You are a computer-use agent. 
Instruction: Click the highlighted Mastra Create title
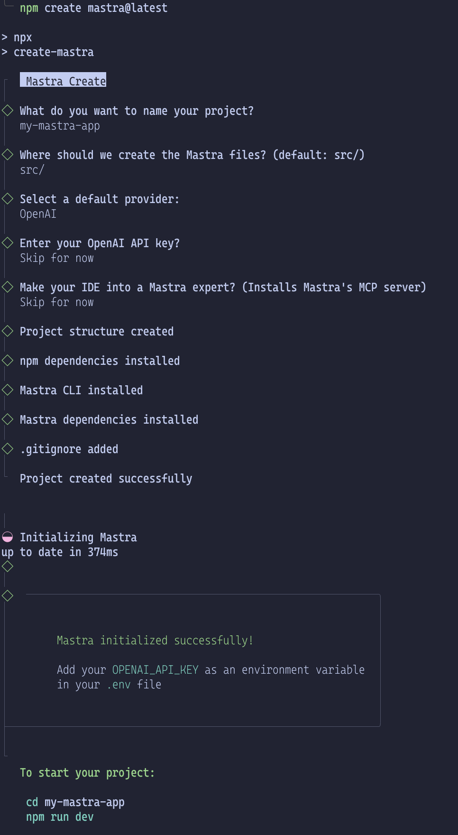pos(63,81)
